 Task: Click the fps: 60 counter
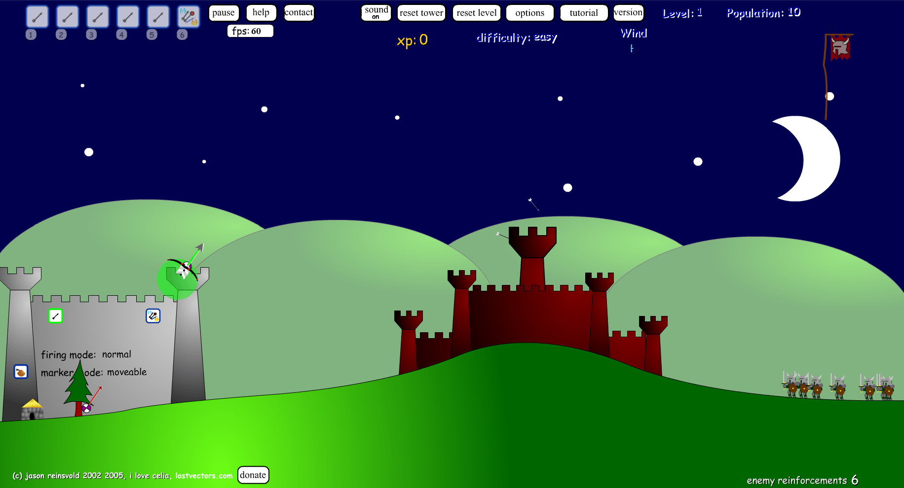click(x=250, y=31)
